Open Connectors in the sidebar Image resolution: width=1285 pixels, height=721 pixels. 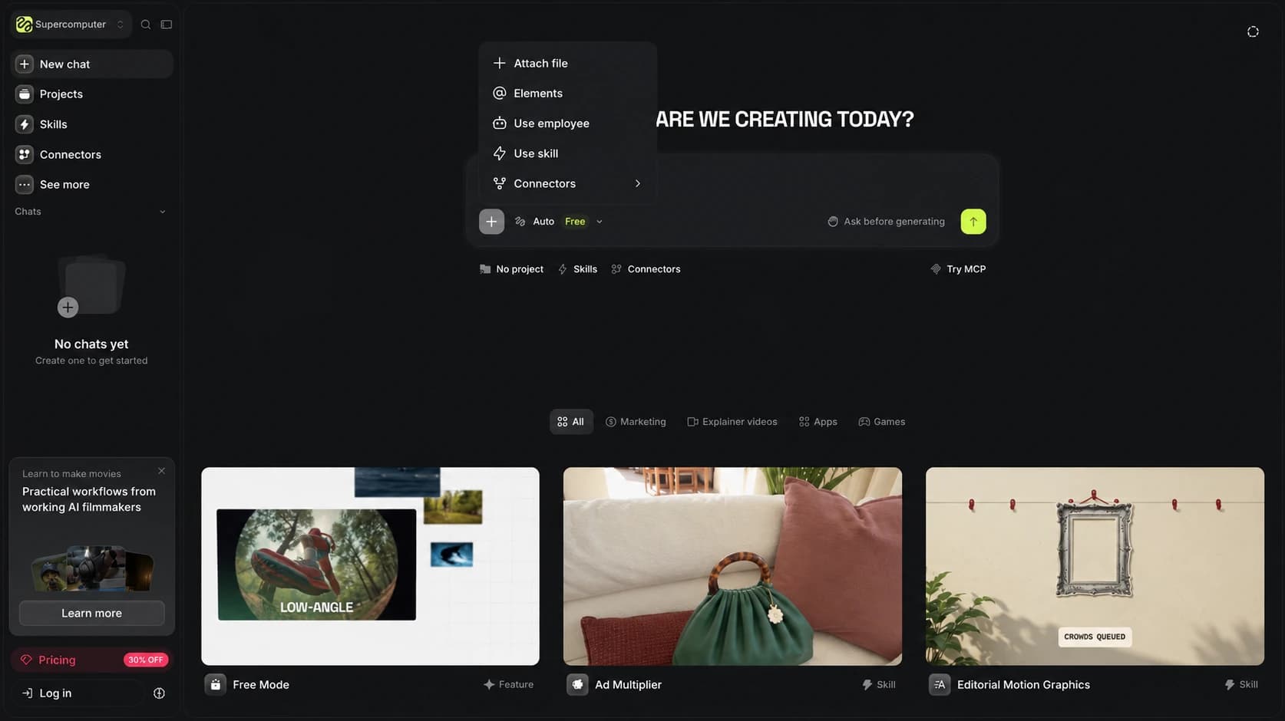92,155
